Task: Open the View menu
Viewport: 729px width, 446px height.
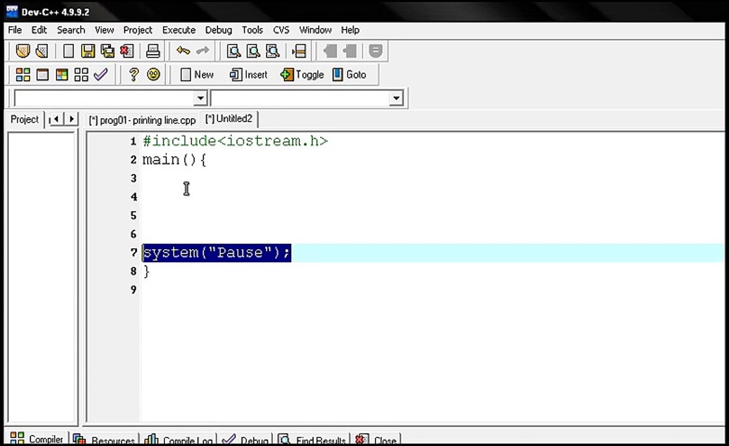Action: point(104,30)
